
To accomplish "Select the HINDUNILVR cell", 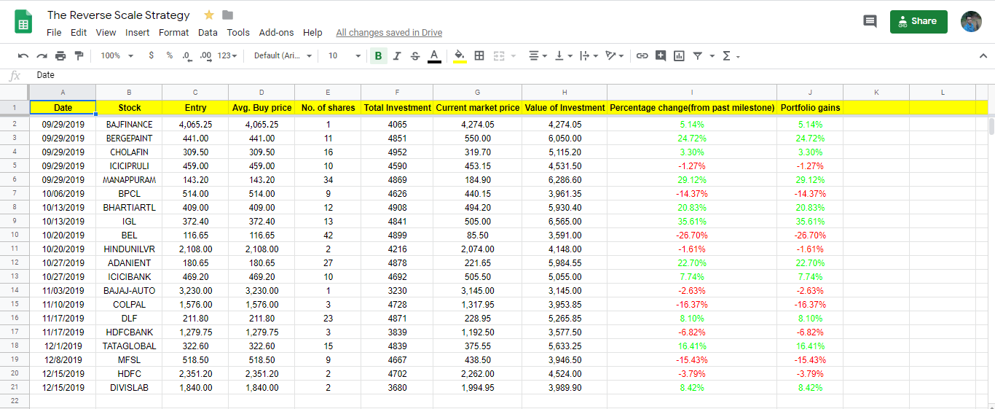I will pyautogui.click(x=129, y=249).
